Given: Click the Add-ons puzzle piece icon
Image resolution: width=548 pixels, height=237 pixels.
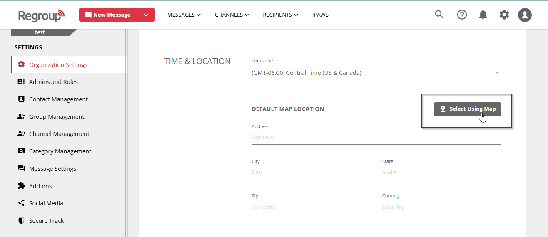Looking at the screenshot, I should [x=21, y=186].
